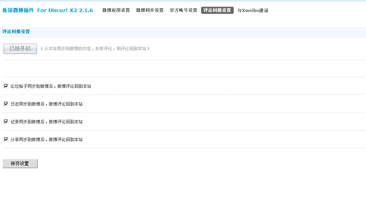The image size is (366, 199).
Task: Click label 分享同步到微博后，微博评论回到本站
Action: click(x=47, y=140)
